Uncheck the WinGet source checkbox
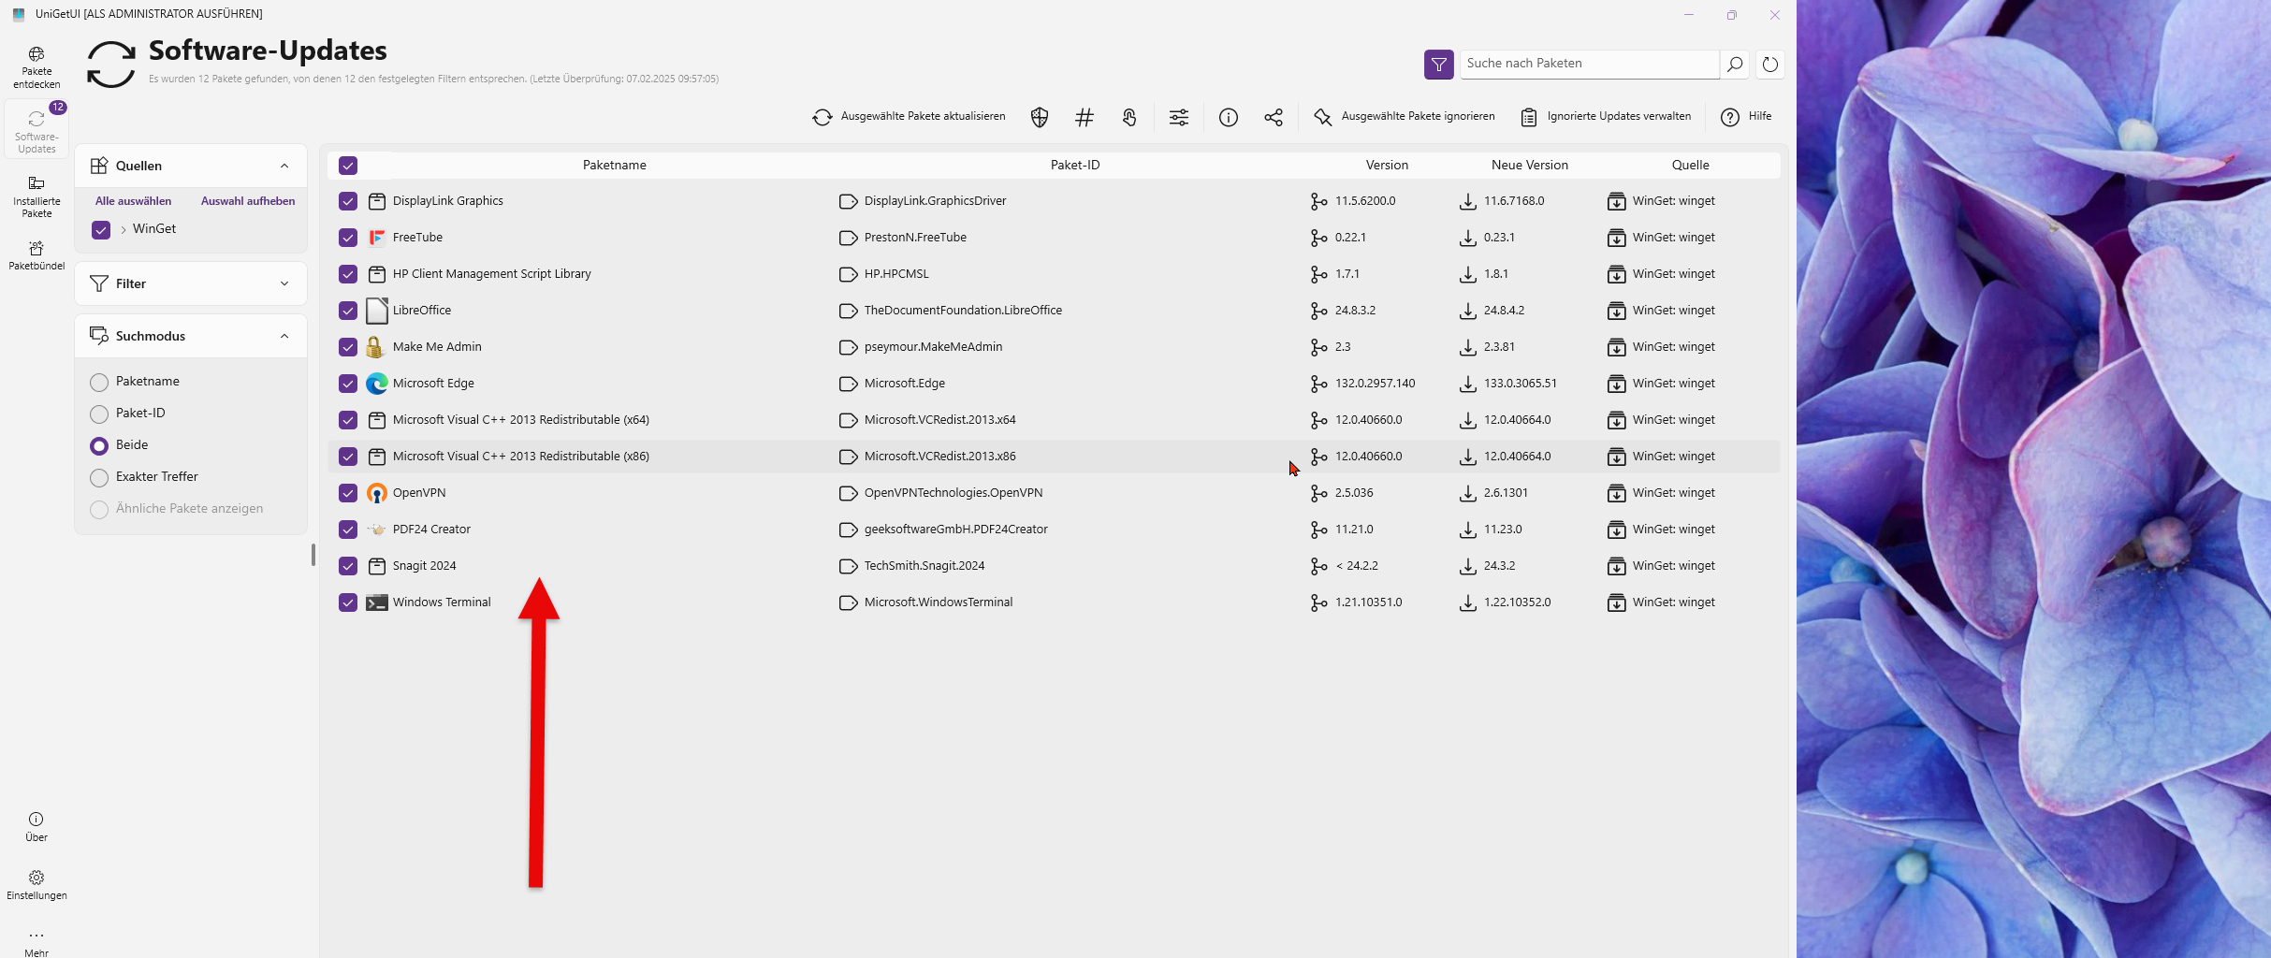The image size is (2271, 958). (x=101, y=229)
